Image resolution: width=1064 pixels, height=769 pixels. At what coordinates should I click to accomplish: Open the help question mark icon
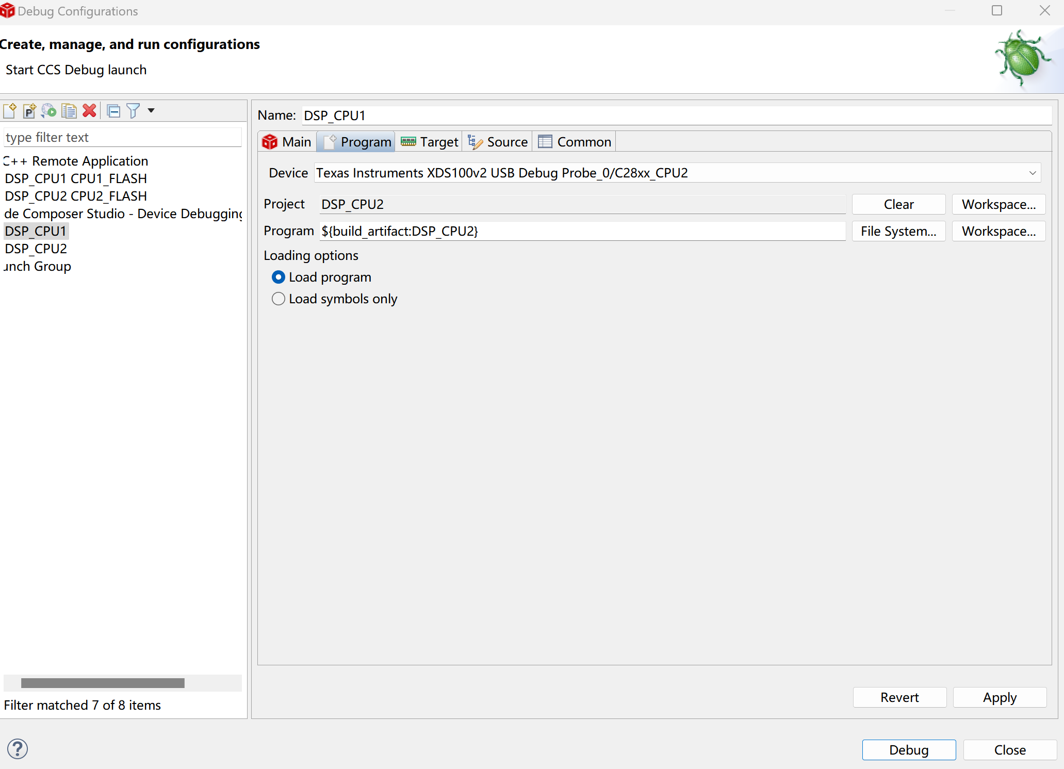click(x=18, y=749)
